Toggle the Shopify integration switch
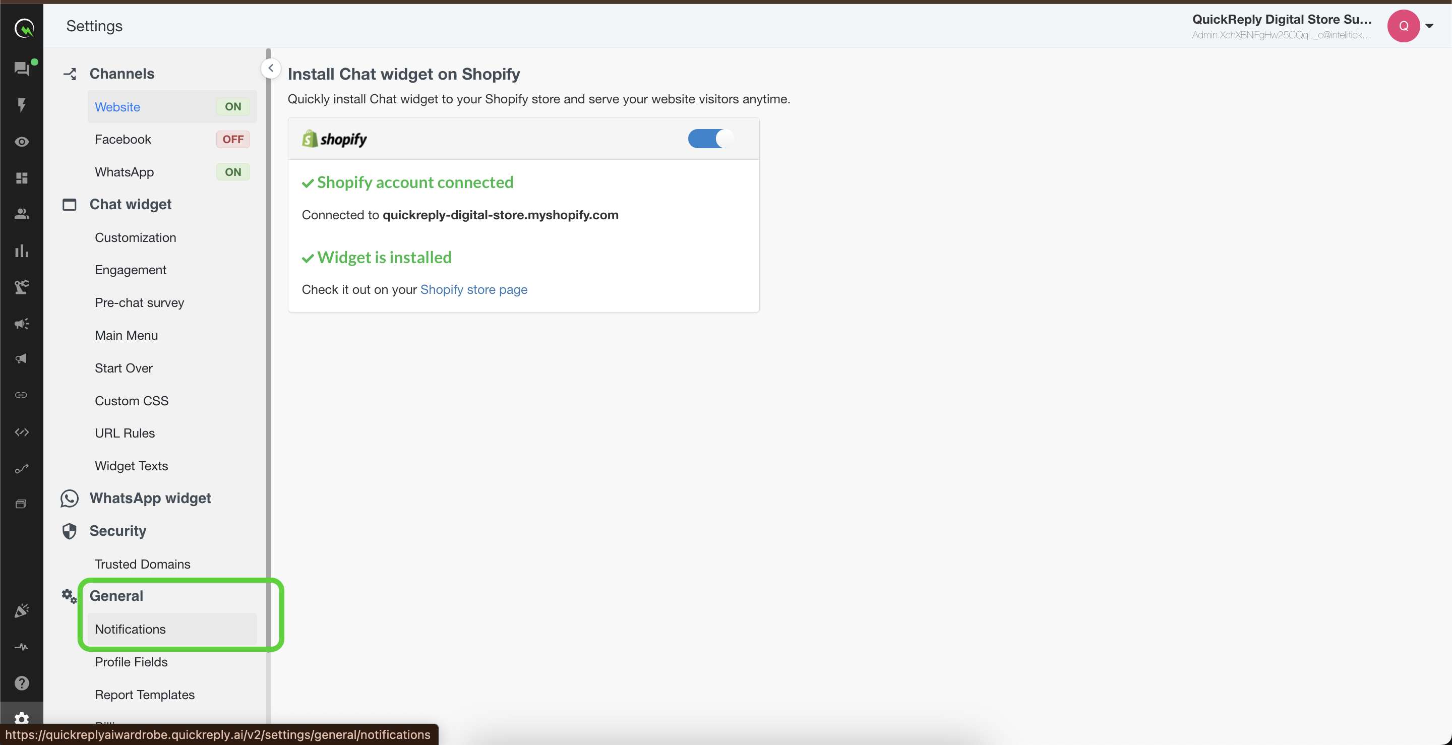 pos(710,139)
